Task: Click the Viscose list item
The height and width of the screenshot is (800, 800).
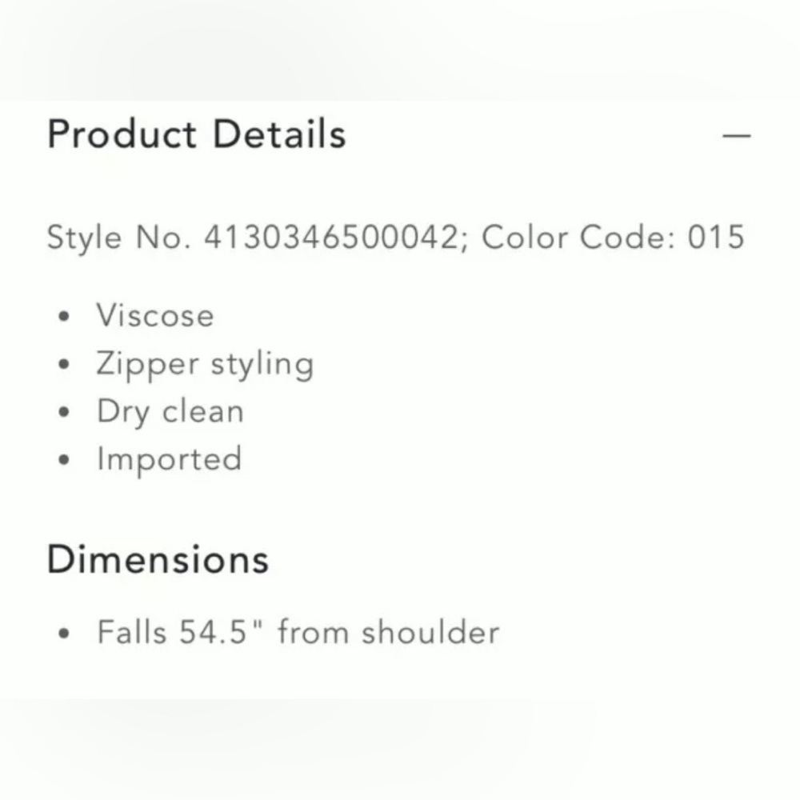Action: [x=155, y=315]
